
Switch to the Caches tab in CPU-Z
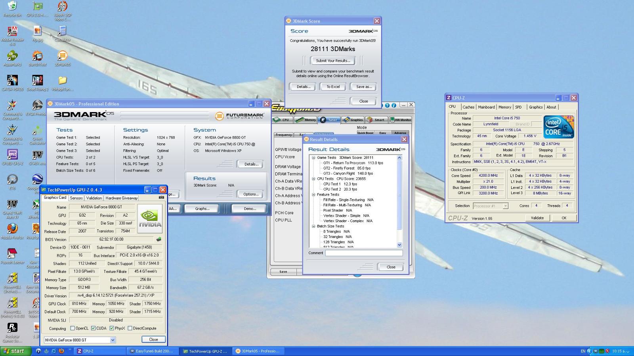pos(468,107)
